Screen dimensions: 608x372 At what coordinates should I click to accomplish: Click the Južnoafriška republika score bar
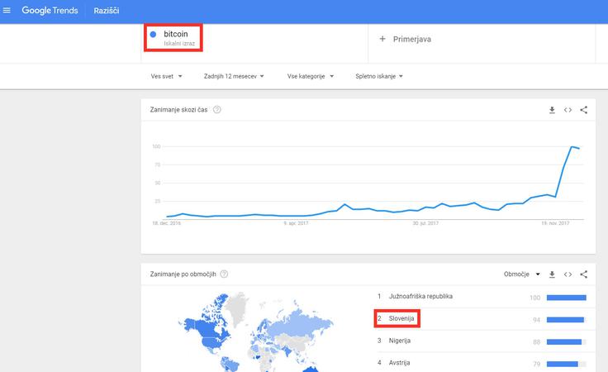tap(567, 298)
